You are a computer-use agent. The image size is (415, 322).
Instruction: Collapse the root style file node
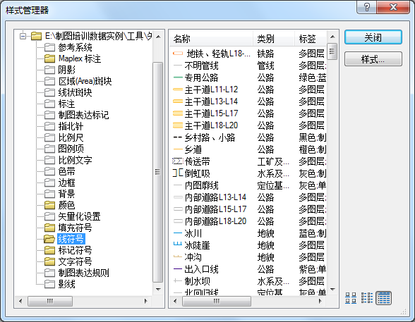[x=23, y=36]
